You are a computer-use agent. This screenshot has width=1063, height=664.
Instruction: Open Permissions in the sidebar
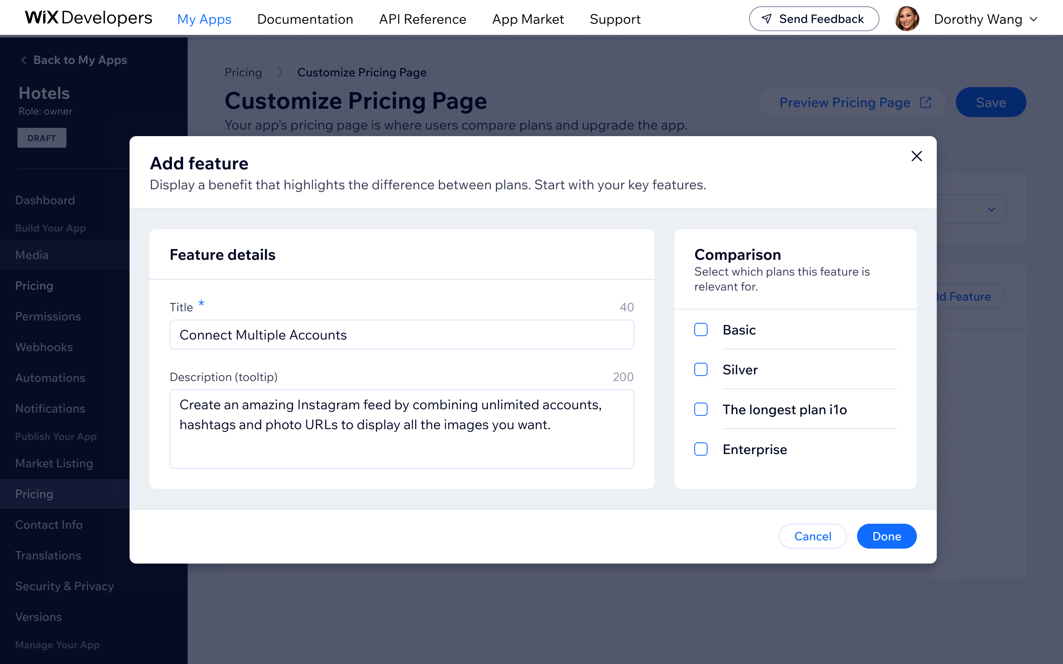tap(48, 316)
